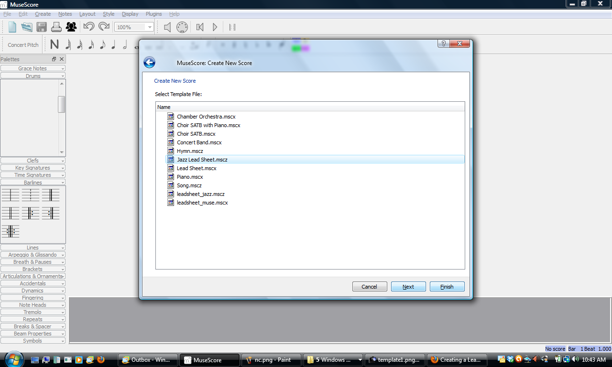
Task: Expand the Arpeggio & Glissando palette
Action: click(33, 255)
